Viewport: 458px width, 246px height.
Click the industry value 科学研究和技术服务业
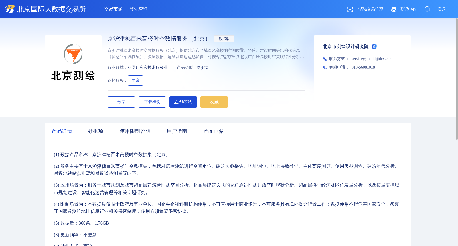pyautogui.click(x=148, y=68)
